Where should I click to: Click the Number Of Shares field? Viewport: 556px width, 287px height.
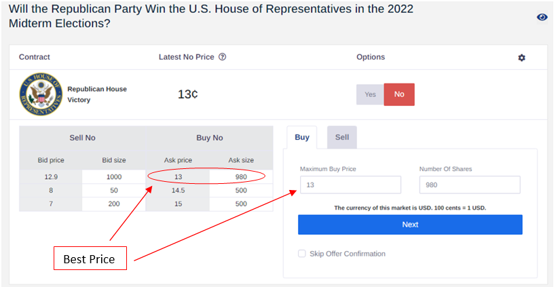[470, 185]
